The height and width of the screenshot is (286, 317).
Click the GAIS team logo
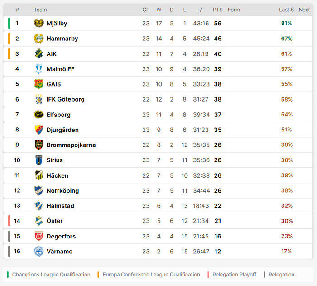38,84
